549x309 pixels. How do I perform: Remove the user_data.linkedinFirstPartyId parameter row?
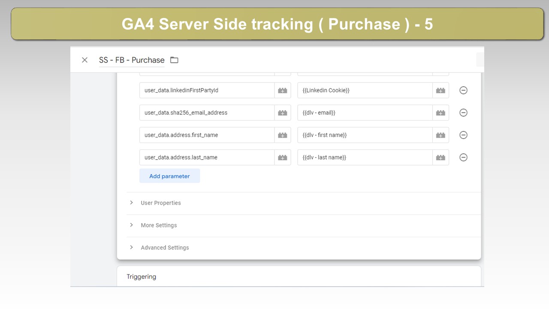point(463,91)
